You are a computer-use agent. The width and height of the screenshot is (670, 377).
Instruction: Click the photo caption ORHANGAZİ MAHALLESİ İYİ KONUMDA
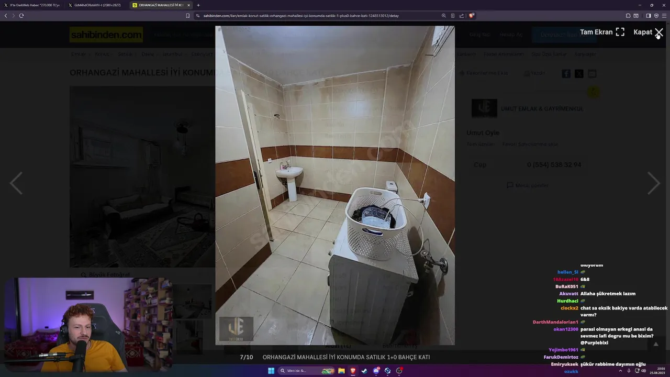(x=346, y=357)
